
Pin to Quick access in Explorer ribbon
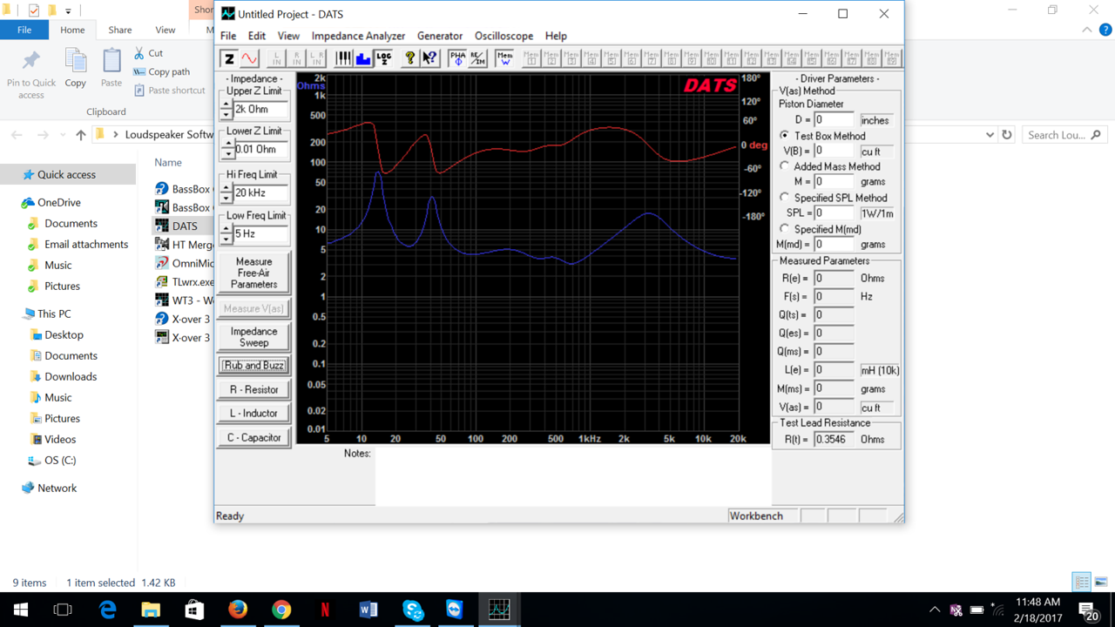pyautogui.click(x=31, y=73)
